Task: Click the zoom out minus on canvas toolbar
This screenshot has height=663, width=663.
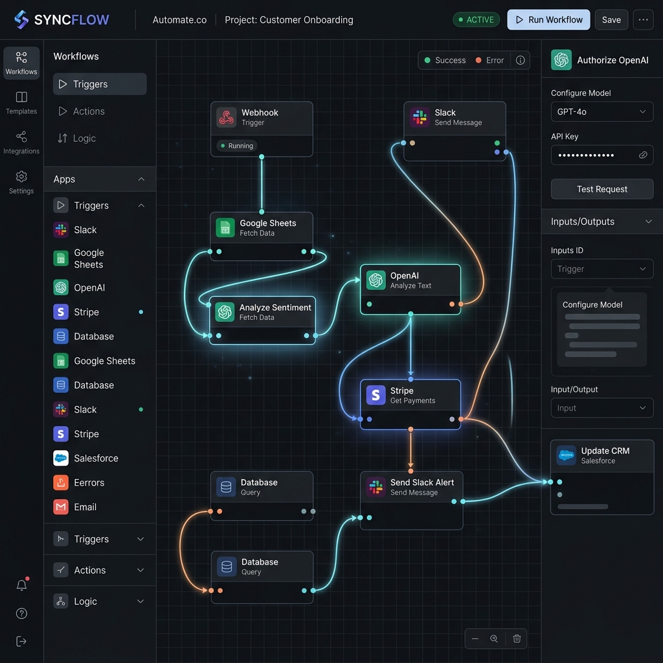Action: coord(475,638)
